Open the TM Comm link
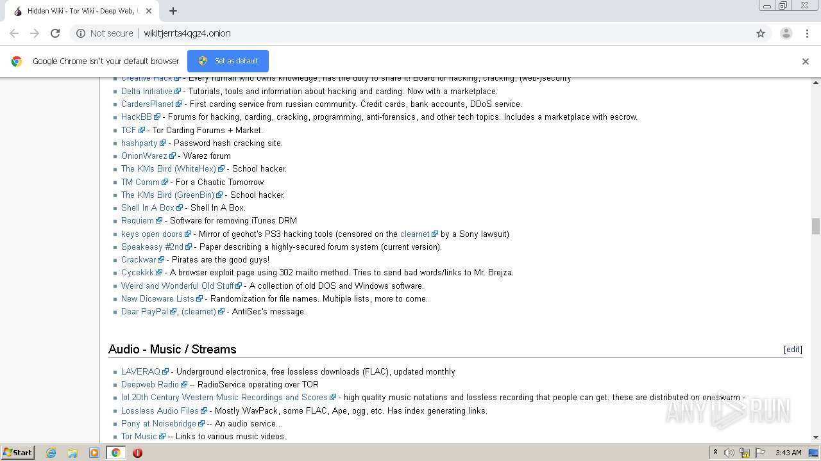Image resolution: width=821 pixels, height=461 pixels. click(x=140, y=182)
